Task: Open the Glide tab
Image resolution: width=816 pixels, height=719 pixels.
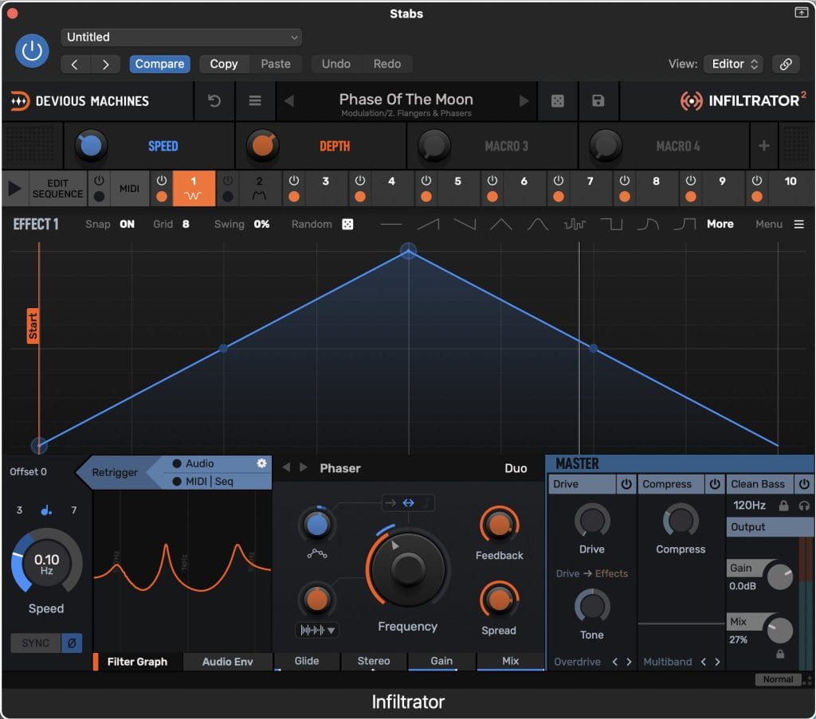Action: [x=307, y=661]
